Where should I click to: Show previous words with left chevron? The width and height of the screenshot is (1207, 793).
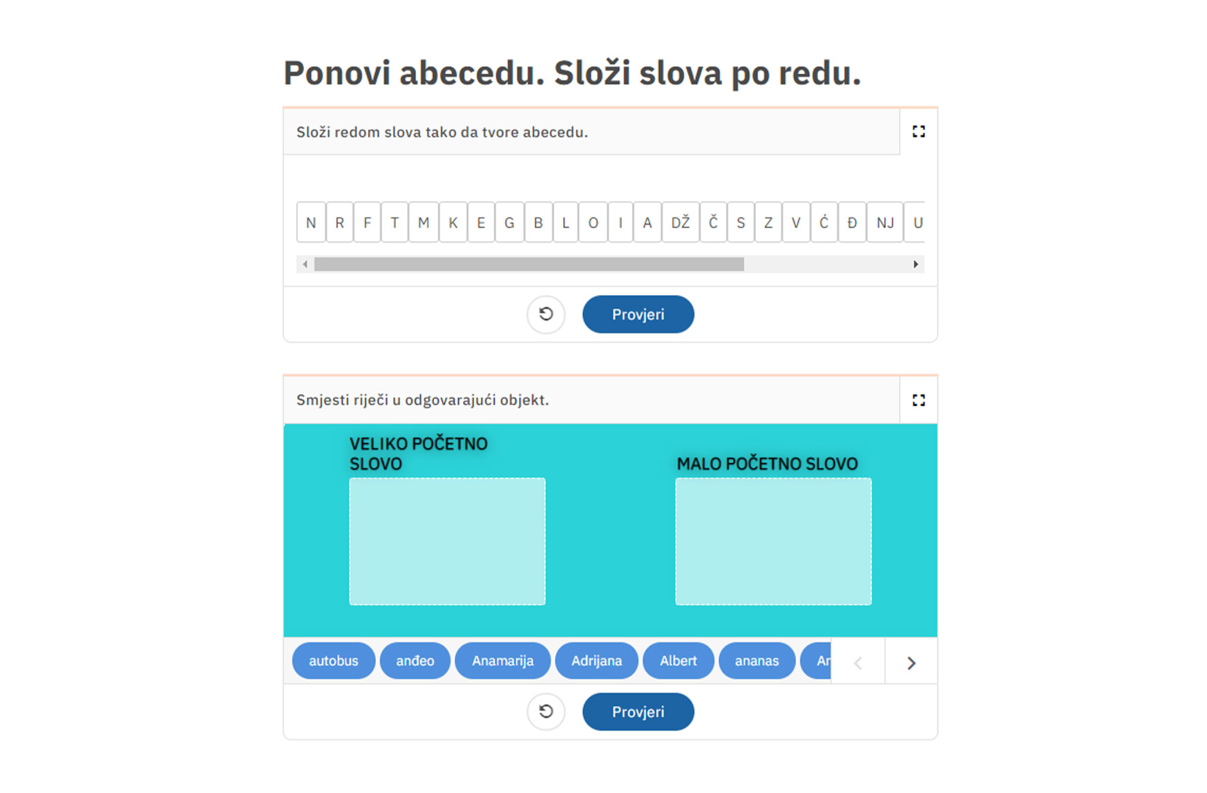click(x=858, y=663)
